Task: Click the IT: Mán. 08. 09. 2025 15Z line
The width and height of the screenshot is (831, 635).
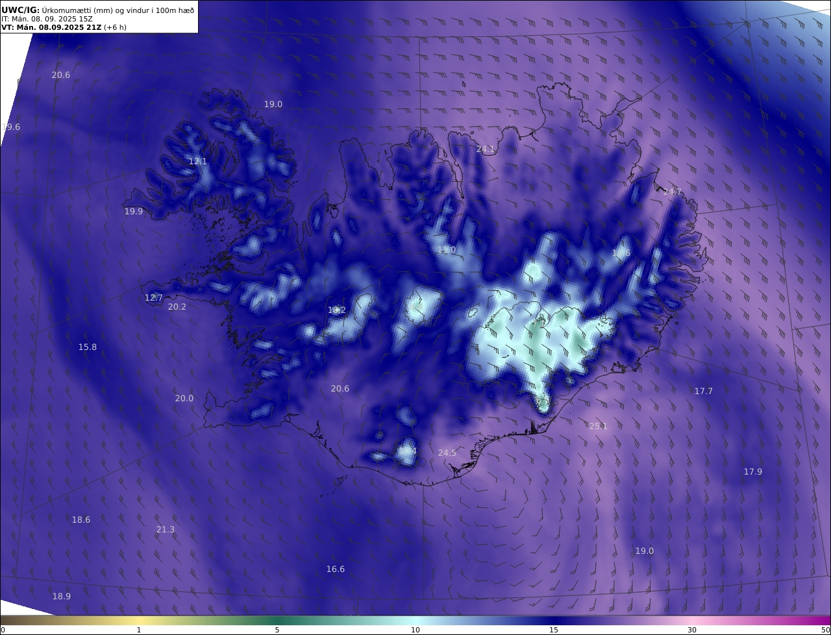Action: (47, 19)
